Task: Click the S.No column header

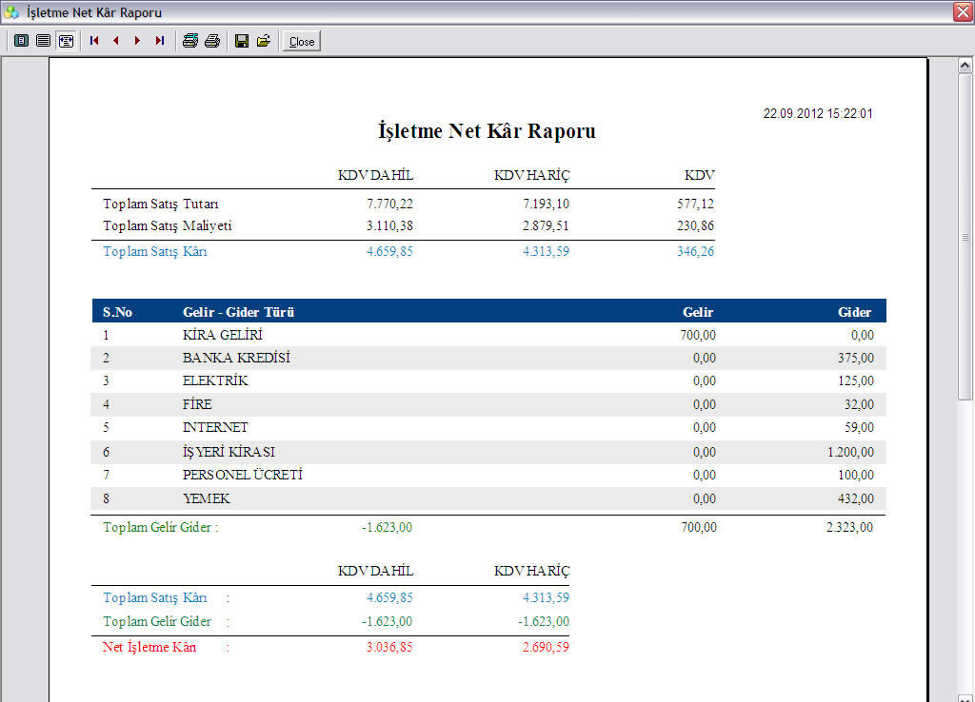Action: 117,312
